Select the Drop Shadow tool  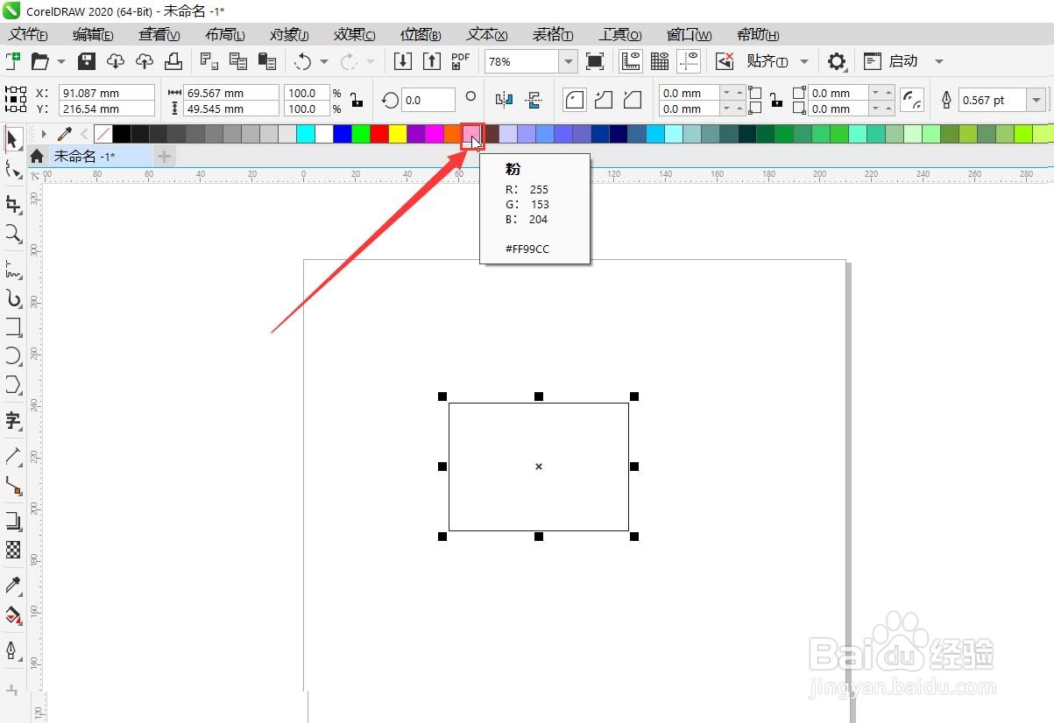(x=12, y=521)
